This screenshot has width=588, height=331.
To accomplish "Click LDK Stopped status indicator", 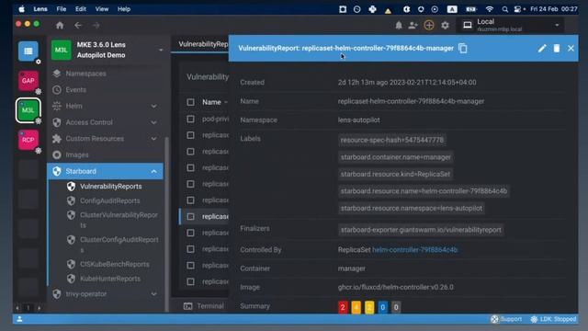I will point(553,319).
